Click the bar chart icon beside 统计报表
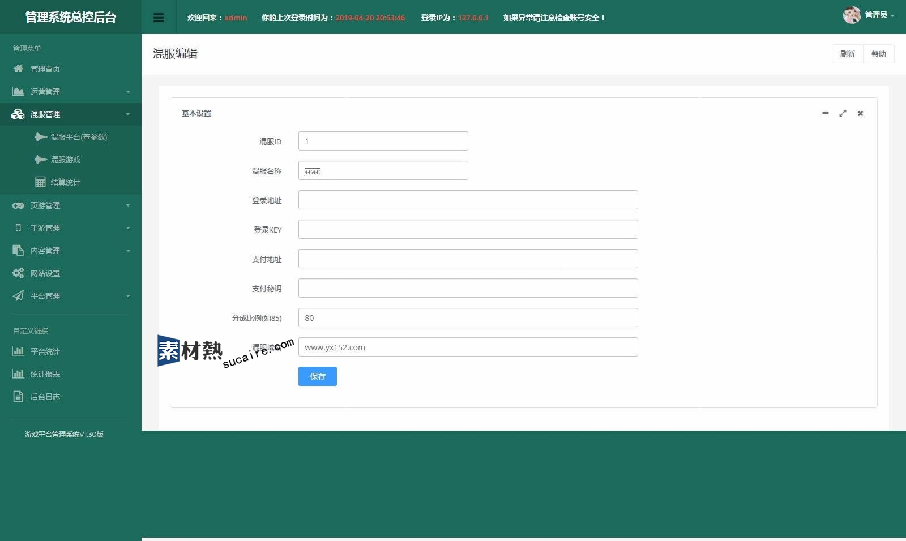 pos(18,374)
